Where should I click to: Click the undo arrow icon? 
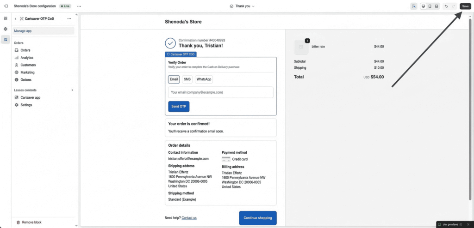[446, 6]
